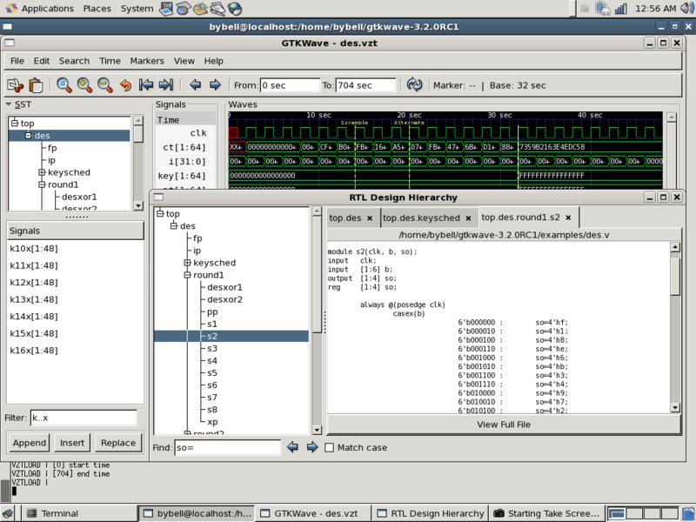The height and width of the screenshot is (522, 696).
Task: Open the File menu
Action: 17,61
